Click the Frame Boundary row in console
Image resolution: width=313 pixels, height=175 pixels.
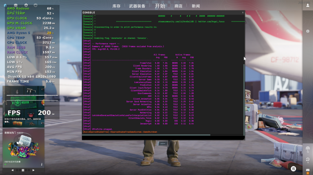pos(138,69)
